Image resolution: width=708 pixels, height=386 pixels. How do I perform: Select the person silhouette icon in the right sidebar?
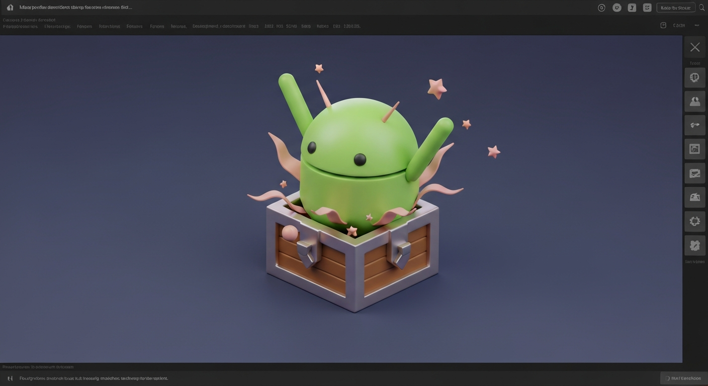pyautogui.click(x=694, y=102)
